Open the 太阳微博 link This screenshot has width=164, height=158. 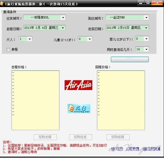(133, 149)
